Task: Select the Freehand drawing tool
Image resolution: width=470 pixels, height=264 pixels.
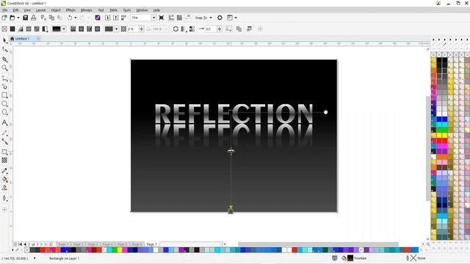Action: (4, 78)
